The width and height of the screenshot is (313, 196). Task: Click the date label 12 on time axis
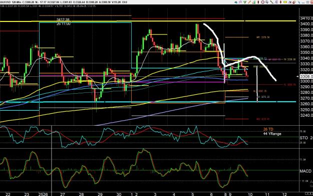click(285, 194)
